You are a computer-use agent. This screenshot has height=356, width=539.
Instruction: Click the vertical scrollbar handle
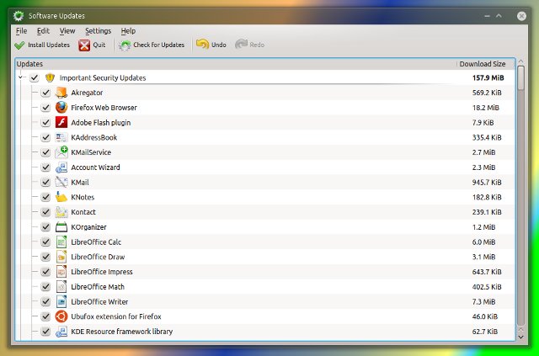click(x=521, y=77)
